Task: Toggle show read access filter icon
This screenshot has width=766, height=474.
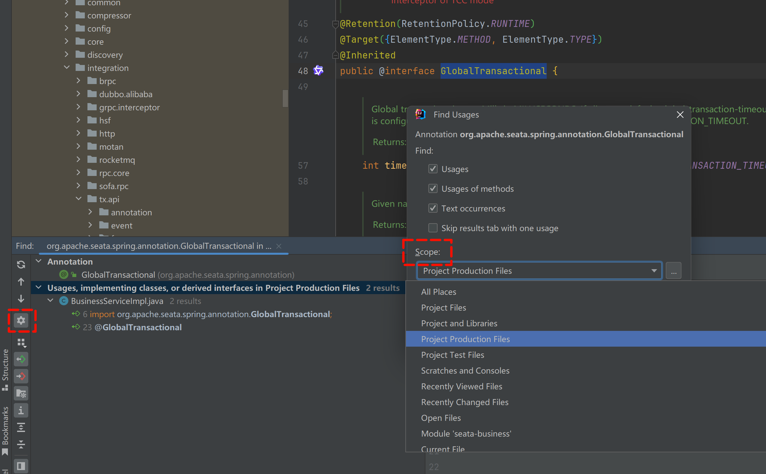Action: click(21, 359)
